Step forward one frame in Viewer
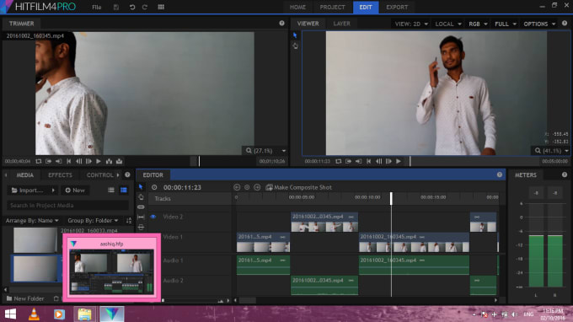573x322 pixels. pyautogui.click(x=388, y=161)
